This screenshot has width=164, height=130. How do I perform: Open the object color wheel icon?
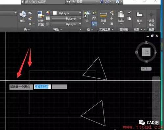48,13
